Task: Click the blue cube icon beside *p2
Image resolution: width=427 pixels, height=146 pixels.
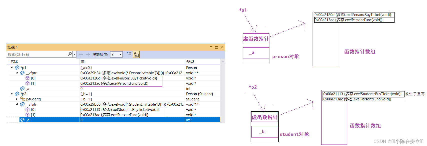Action: [x=17, y=94]
